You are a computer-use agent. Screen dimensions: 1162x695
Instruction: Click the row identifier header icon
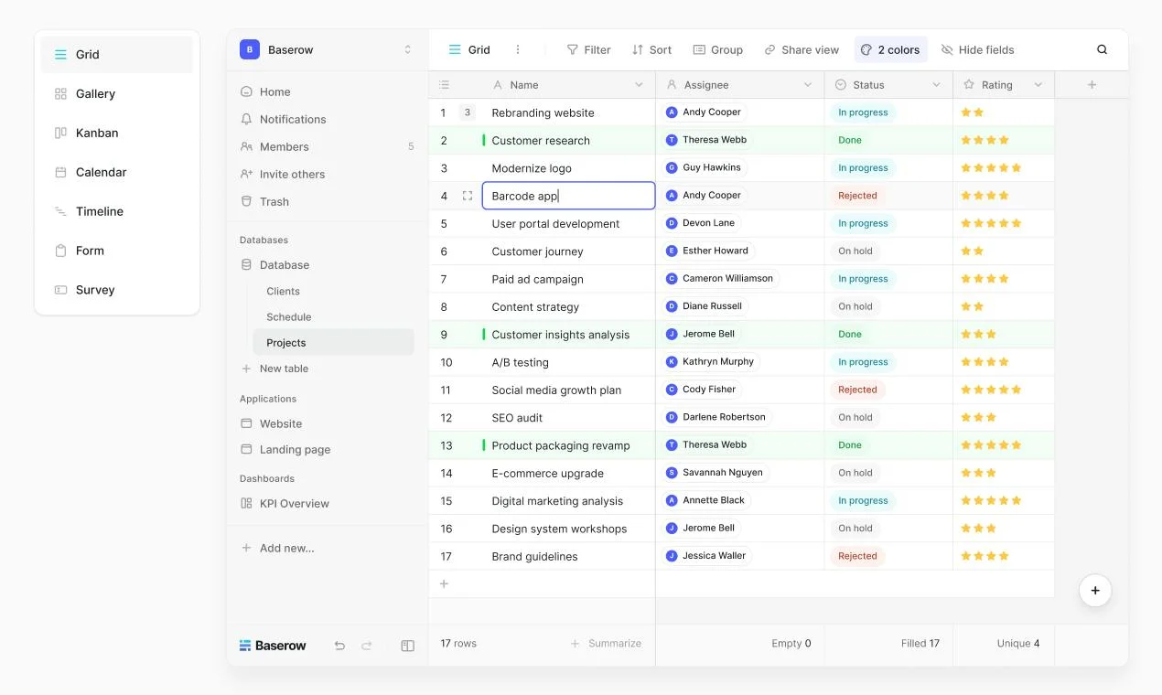(x=444, y=85)
